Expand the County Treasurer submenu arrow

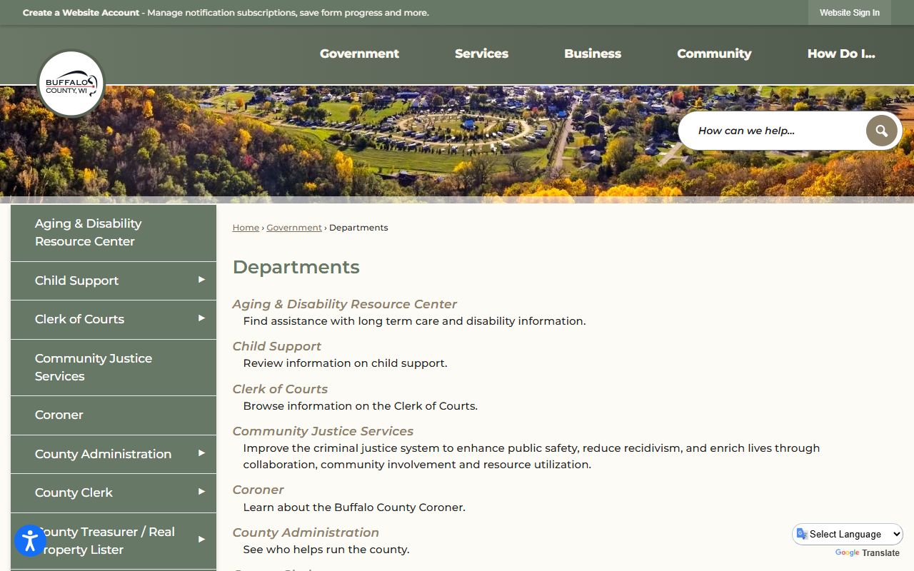pyautogui.click(x=201, y=540)
